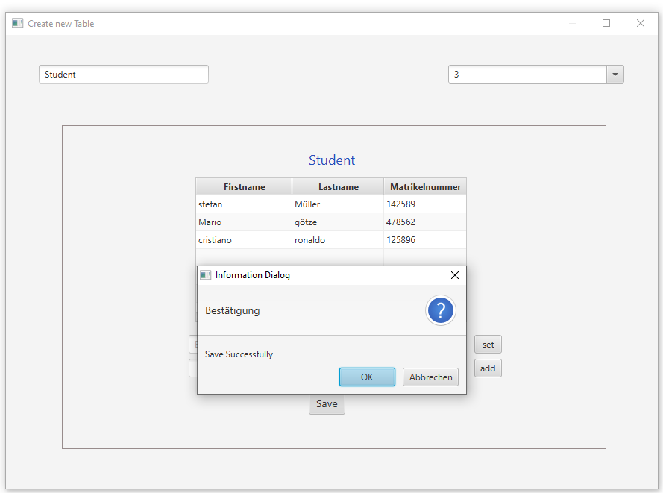Sort by the Lastname column header
This screenshot has height=493, width=663.
(x=338, y=186)
